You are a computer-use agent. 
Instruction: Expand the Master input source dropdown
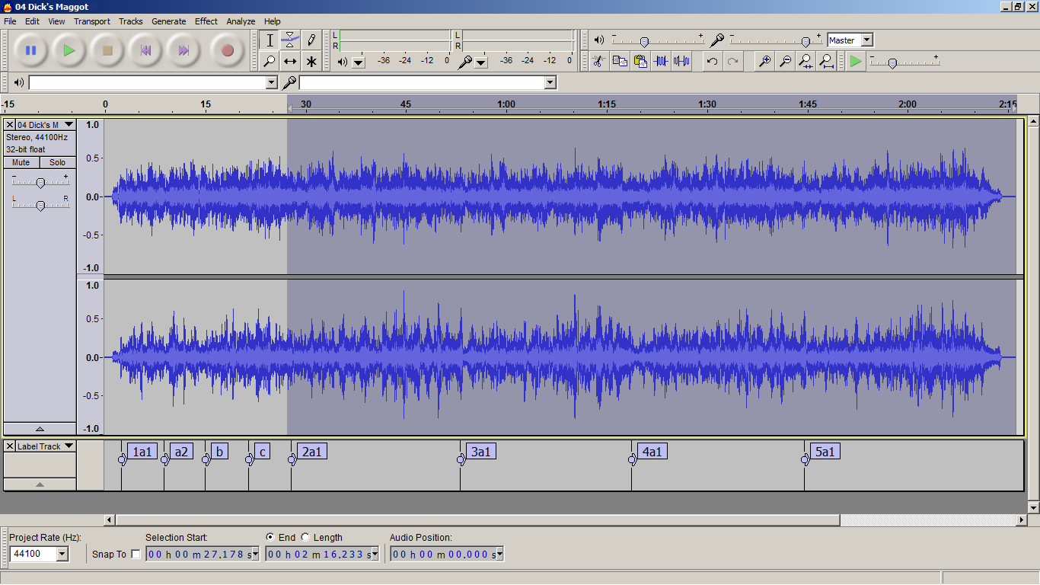tap(866, 40)
